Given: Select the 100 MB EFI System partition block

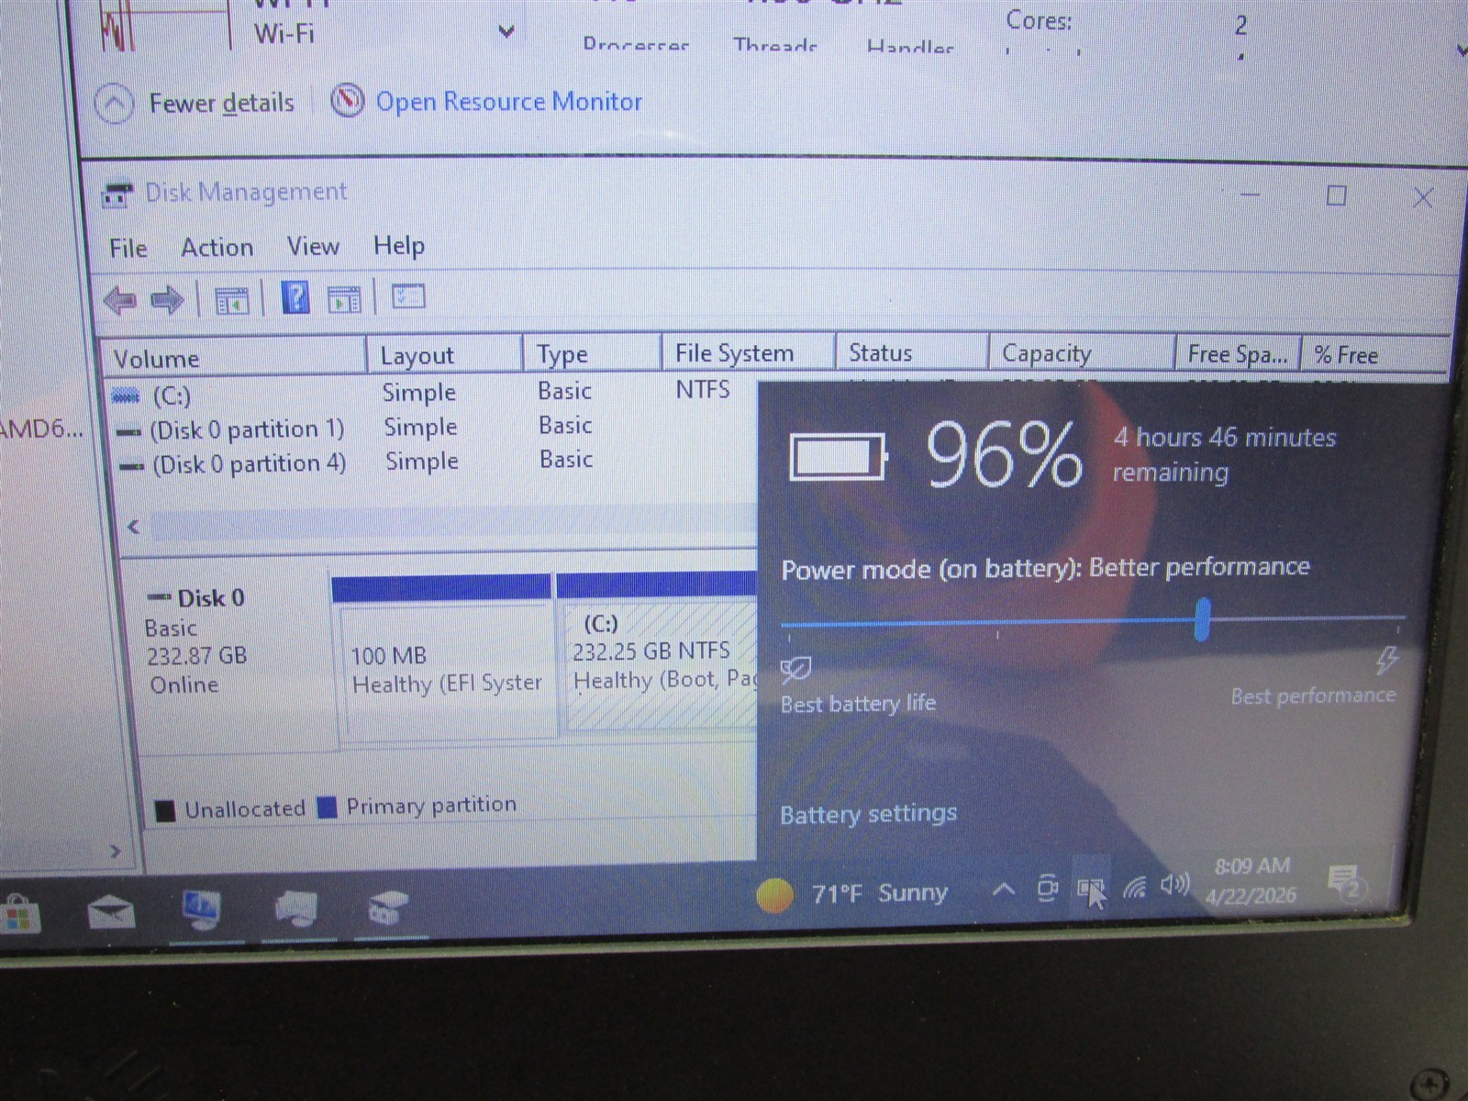Looking at the screenshot, I should 445,659.
